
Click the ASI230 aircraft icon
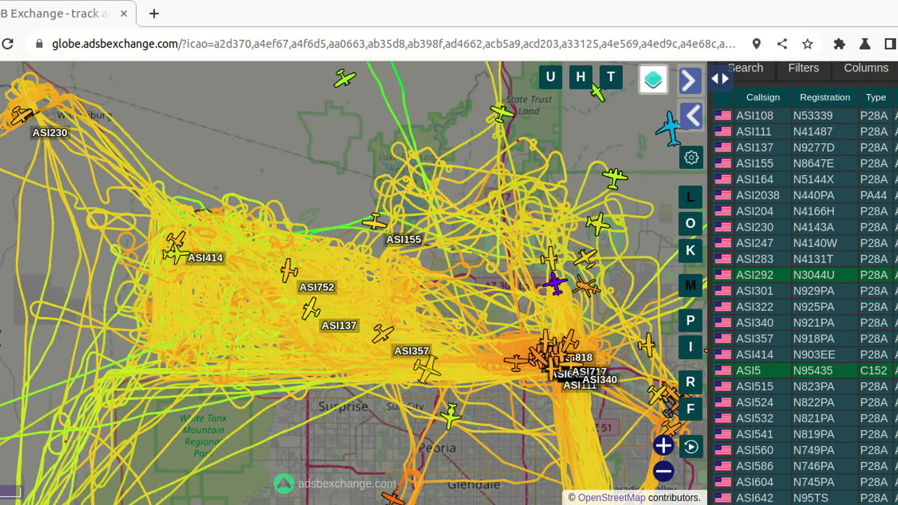pos(21,115)
